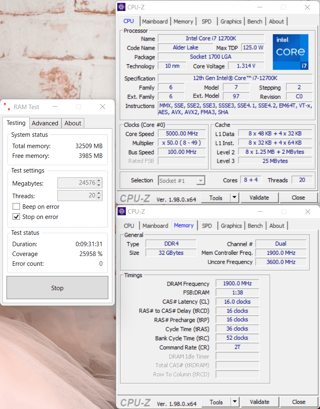Open Tools dropdown arrow in lower CPU-Z
This screenshot has width=320, height=409.
pos(235,402)
